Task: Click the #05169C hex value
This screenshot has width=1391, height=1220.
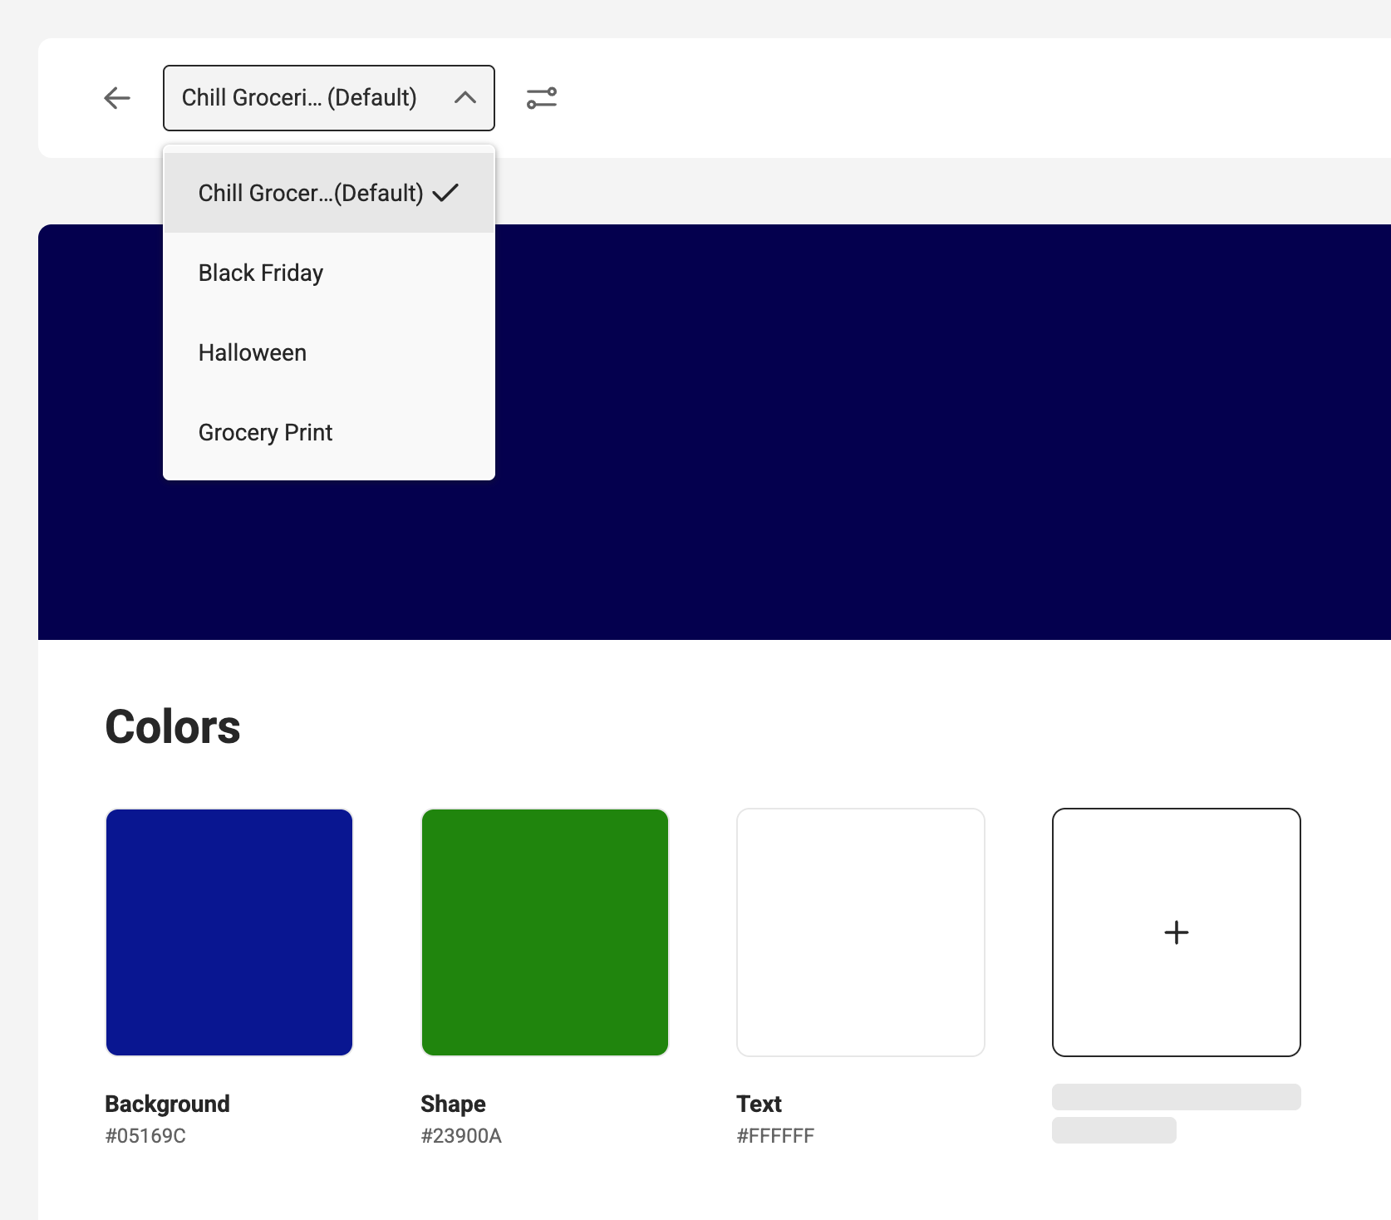Action: [x=145, y=1135]
